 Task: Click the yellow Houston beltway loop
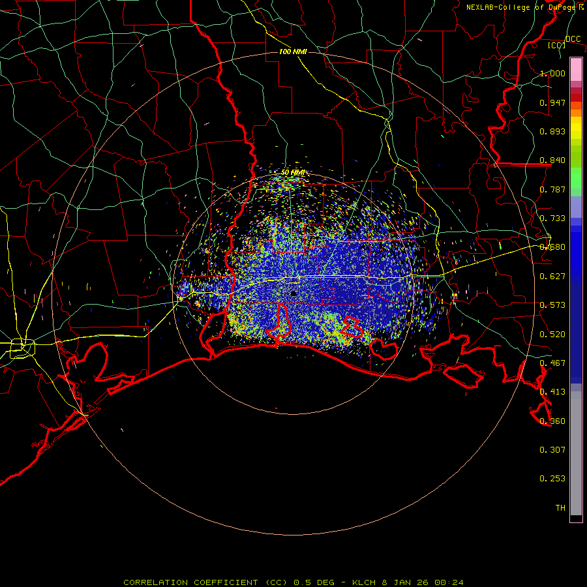coord(22,348)
